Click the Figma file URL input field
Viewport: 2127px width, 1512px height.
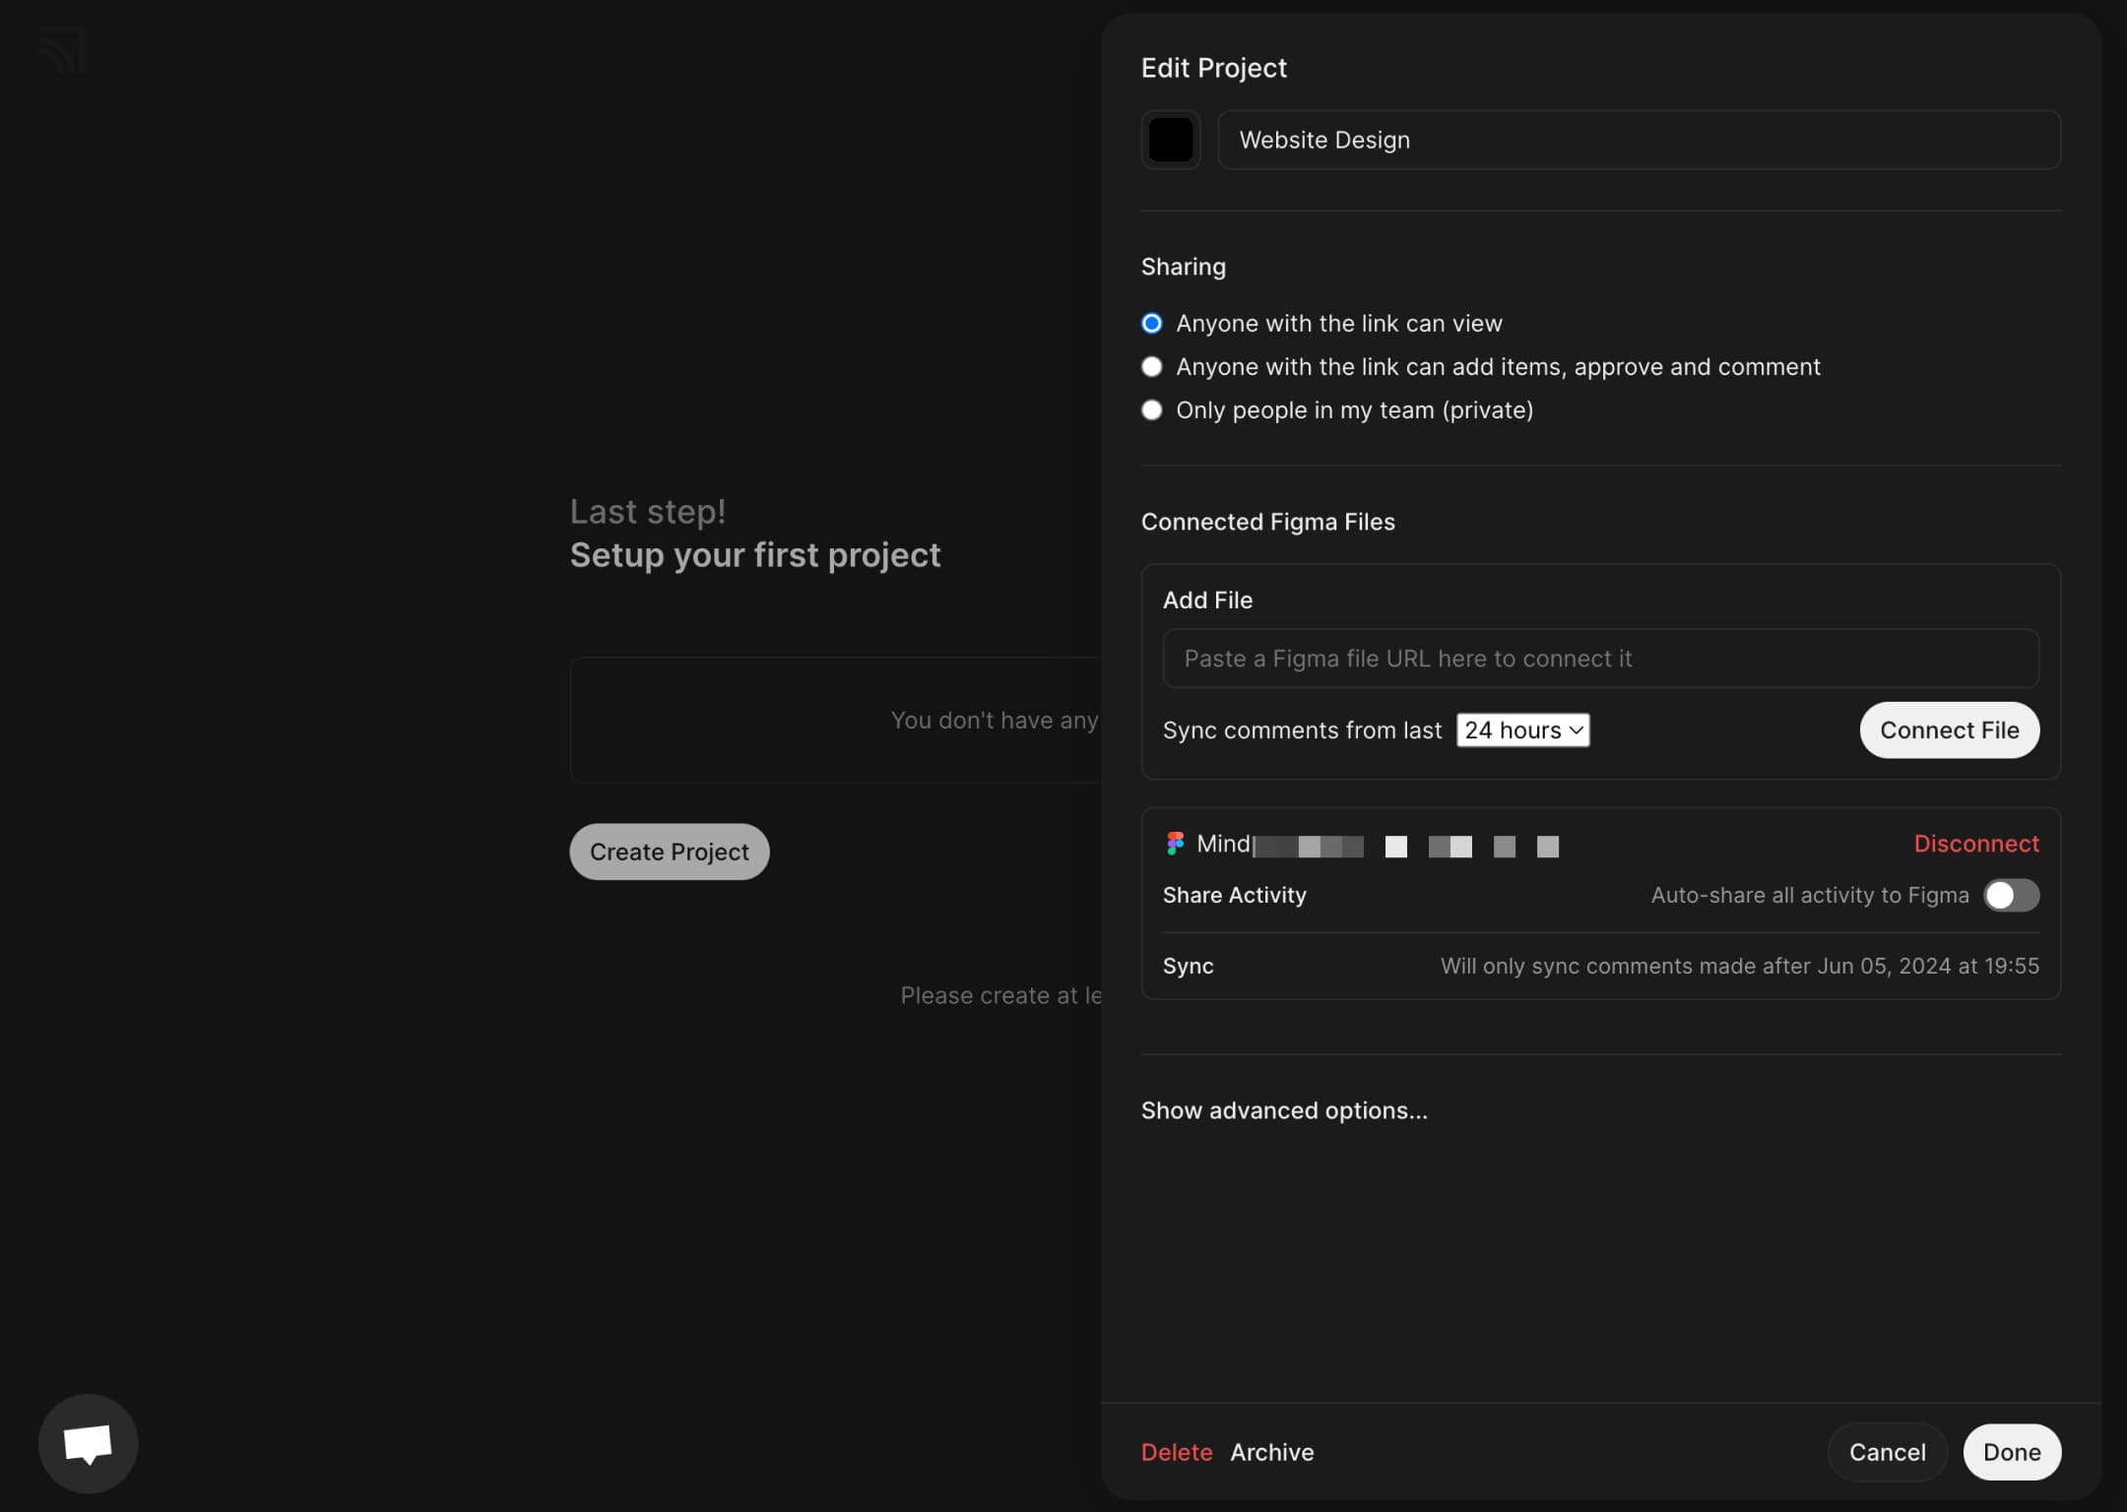pos(1600,658)
